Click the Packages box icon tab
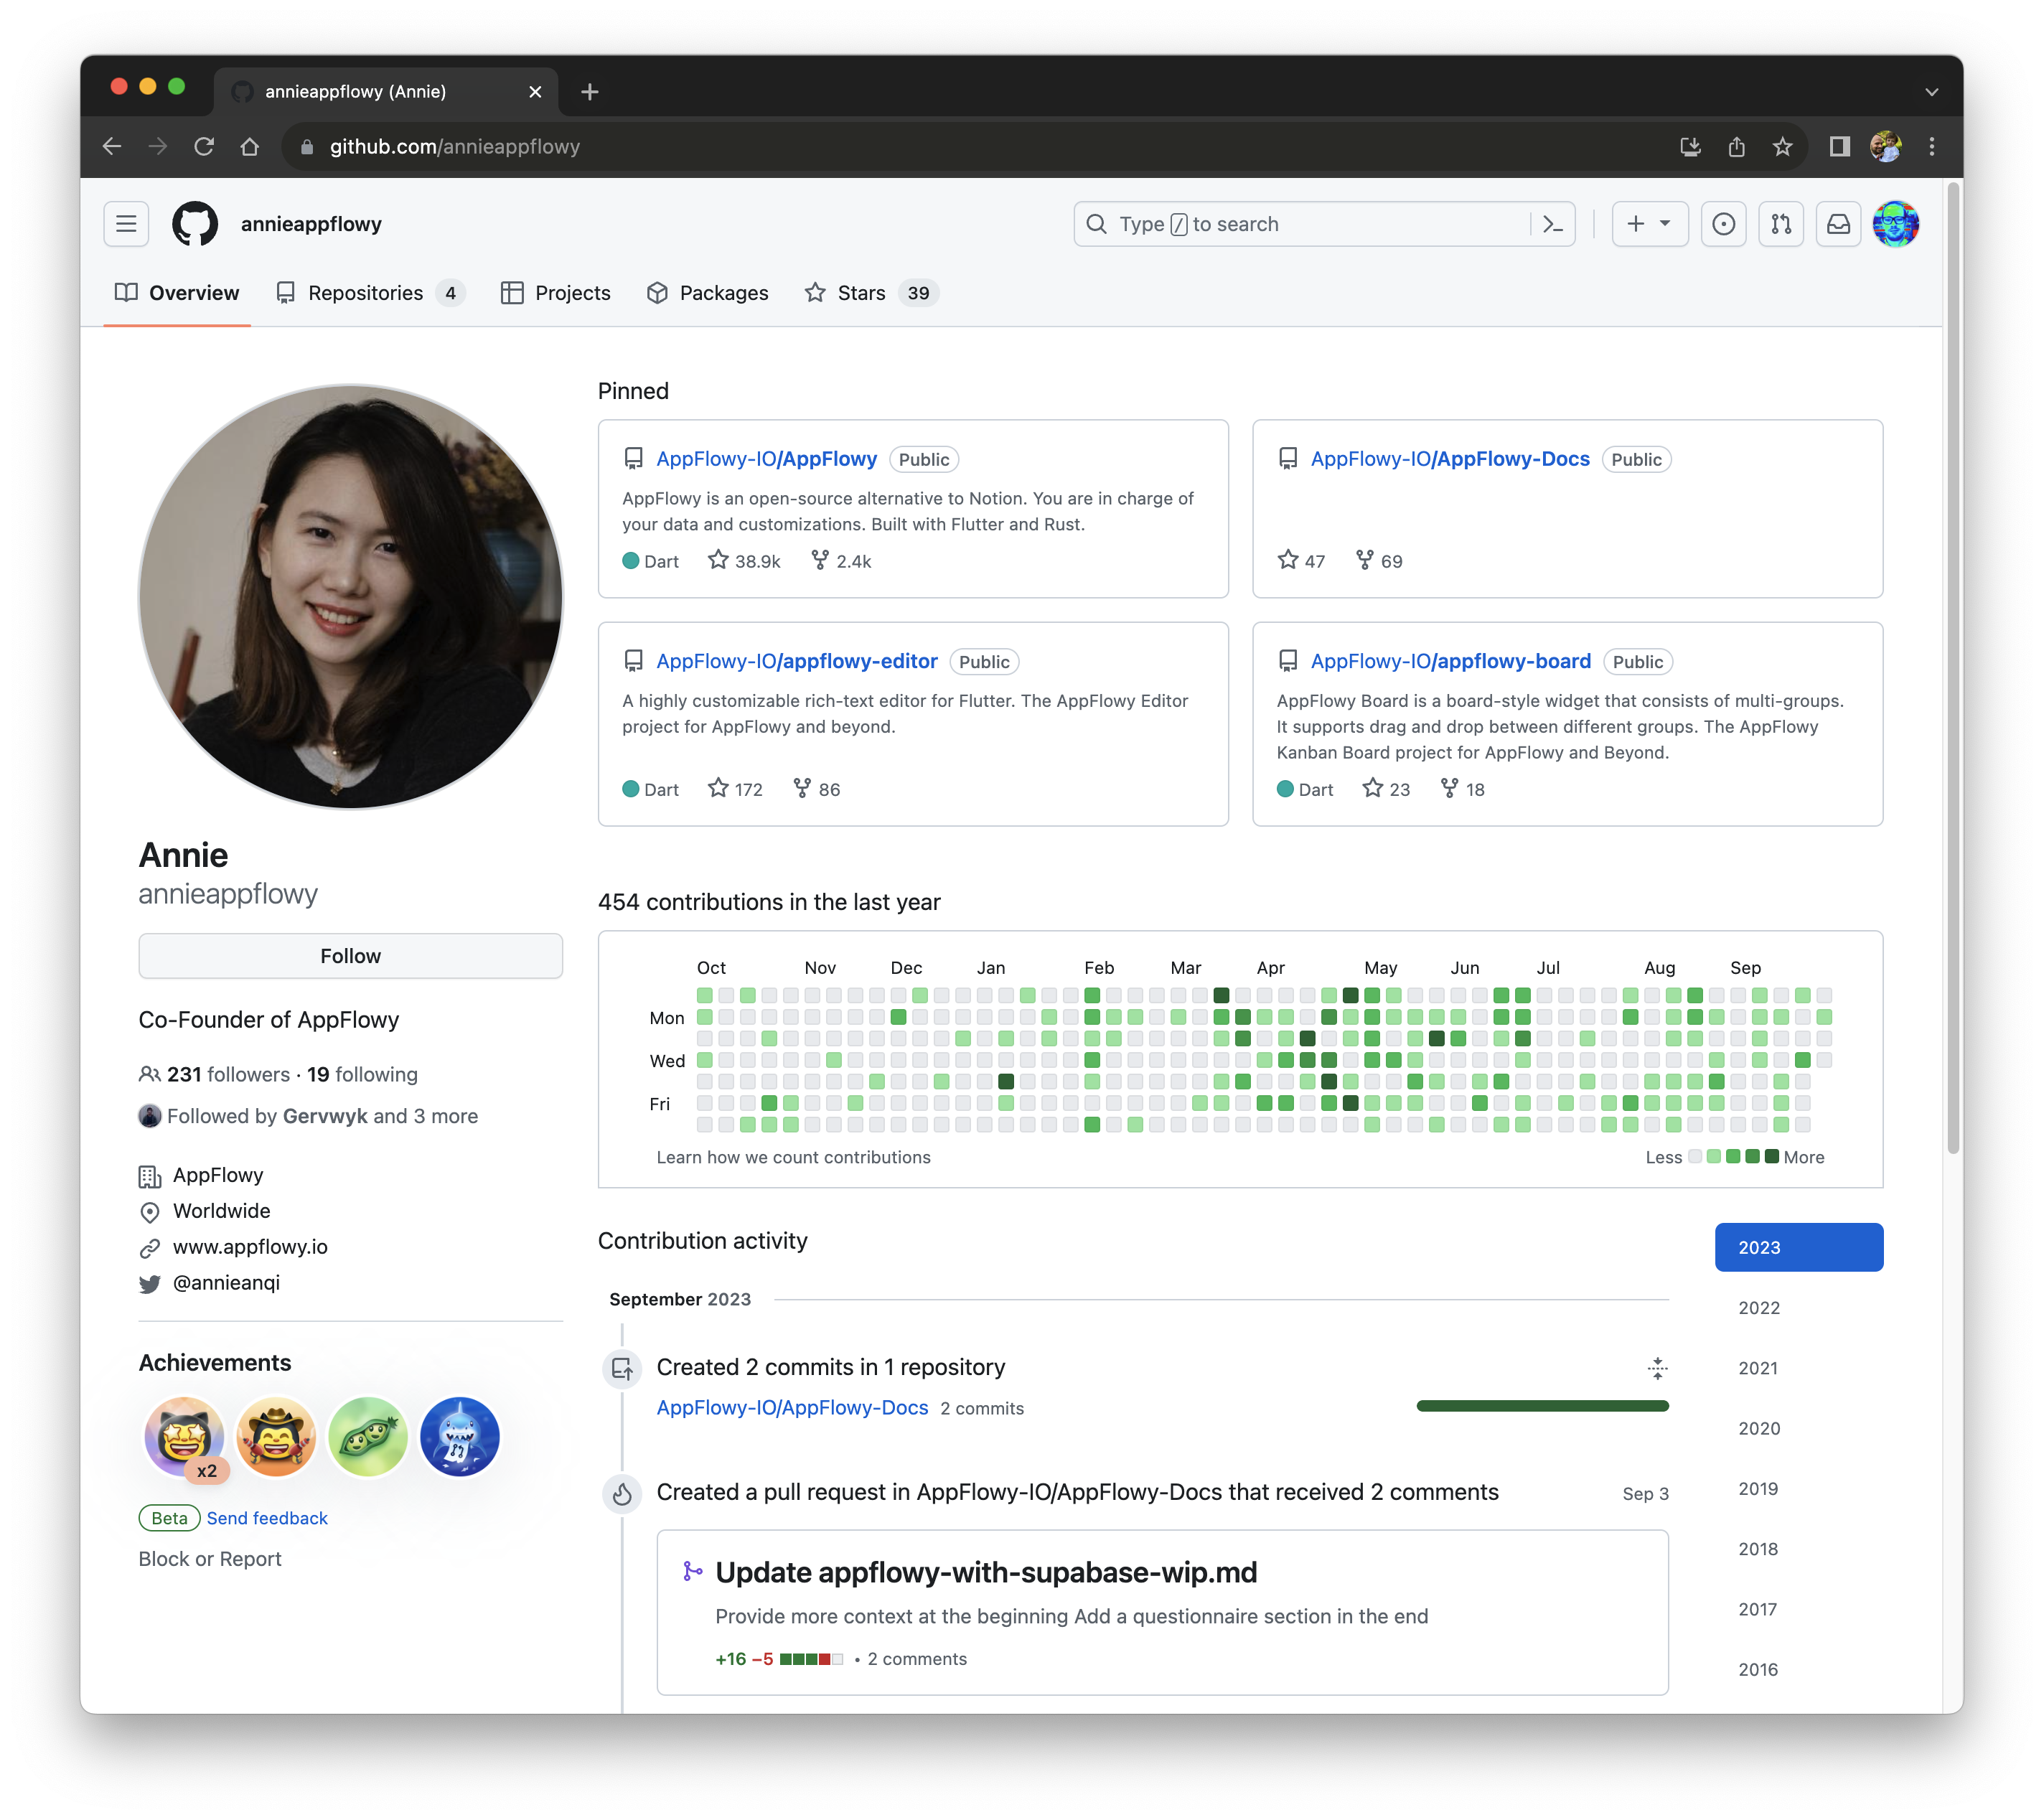2044x1820 pixels. (x=657, y=292)
